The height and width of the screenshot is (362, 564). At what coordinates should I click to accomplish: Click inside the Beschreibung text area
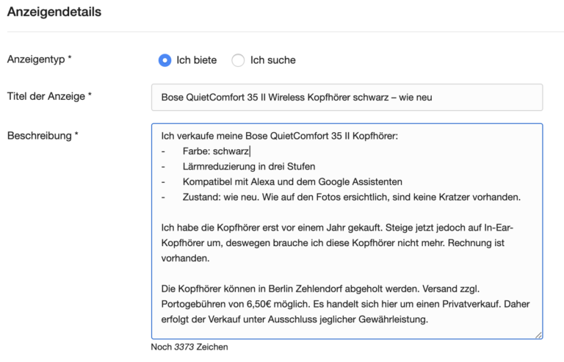(347, 231)
